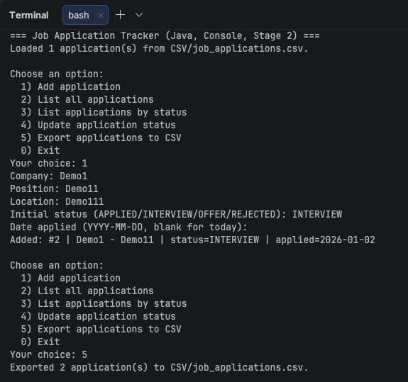The height and width of the screenshot is (382, 408).
Task: Click the 'Position: Demo11' line
Action: (54, 189)
